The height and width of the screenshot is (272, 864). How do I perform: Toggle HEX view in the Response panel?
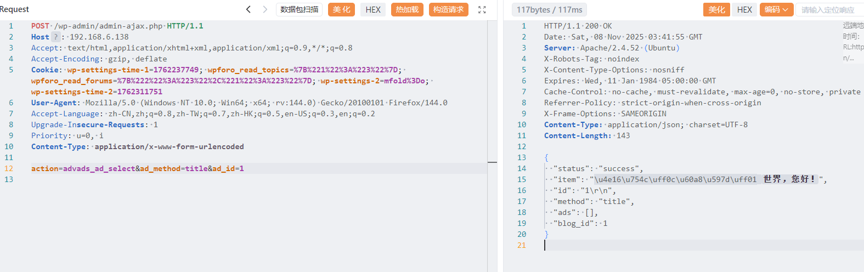[x=744, y=9]
